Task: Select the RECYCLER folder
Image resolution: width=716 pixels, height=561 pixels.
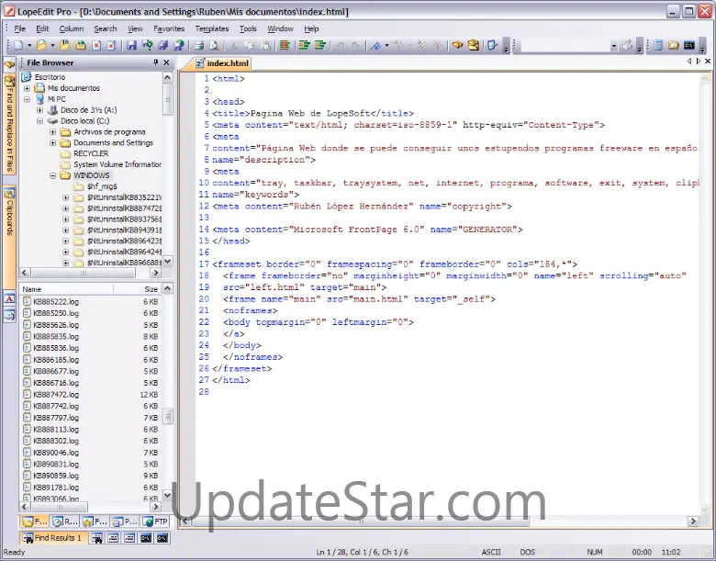Action: point(91,153)
